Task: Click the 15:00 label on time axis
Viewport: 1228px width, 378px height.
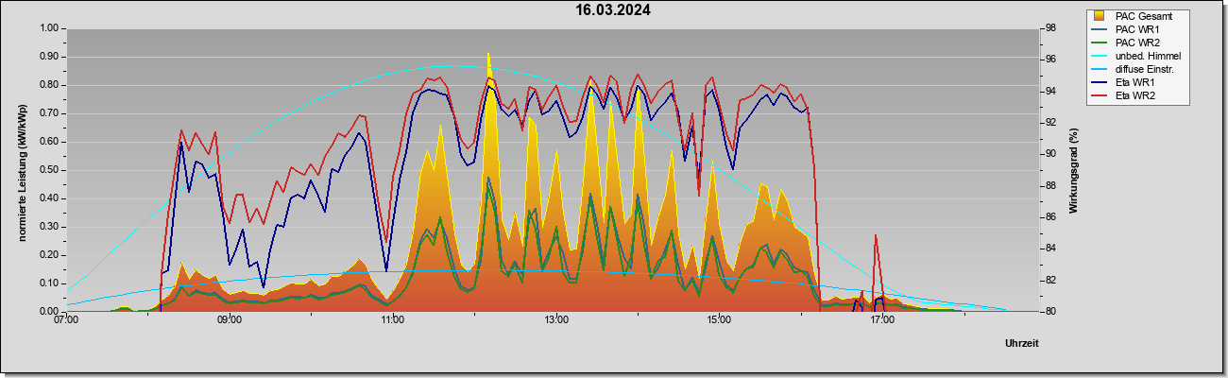Action: [719, 321]
